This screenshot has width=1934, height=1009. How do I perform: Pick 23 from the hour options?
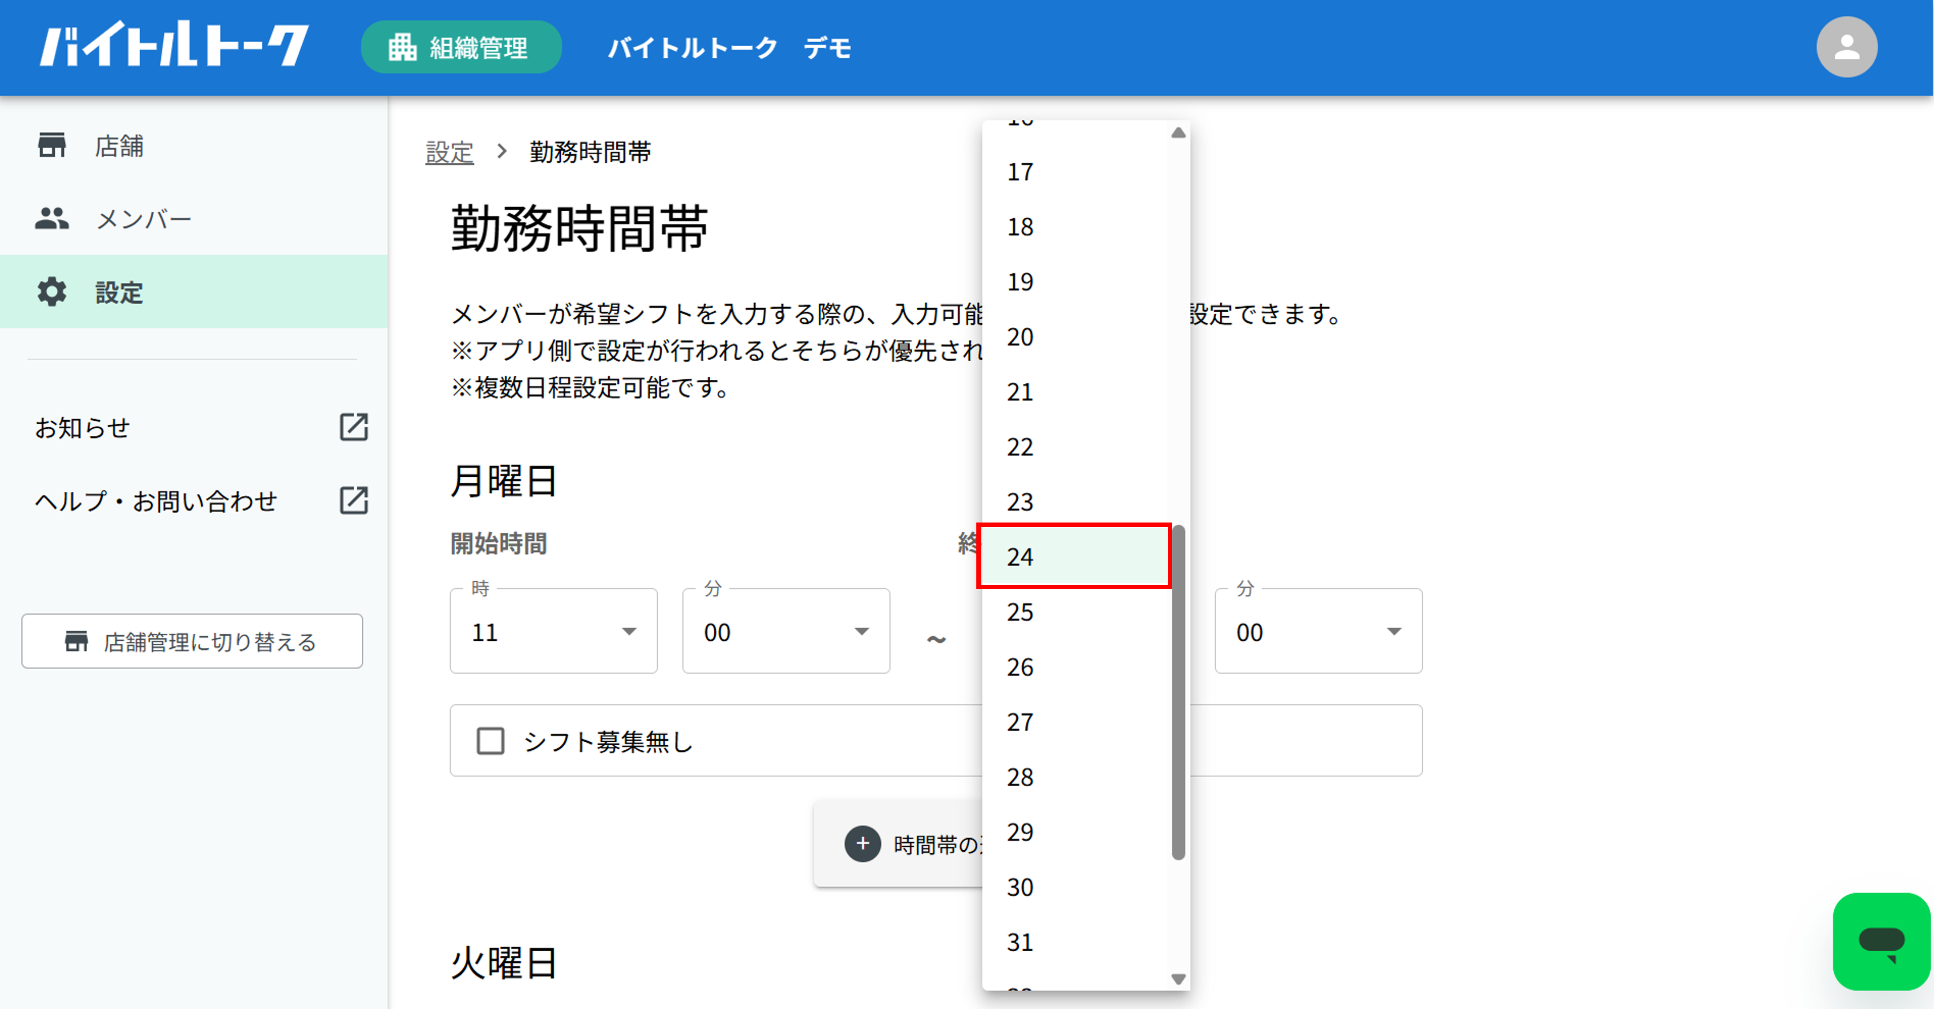[x=1076, y=502]
